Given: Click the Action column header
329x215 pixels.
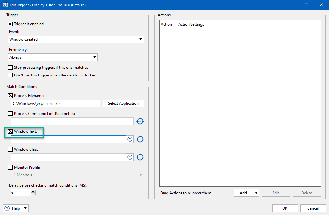Looking at the screenshot, I should (168, 24).
